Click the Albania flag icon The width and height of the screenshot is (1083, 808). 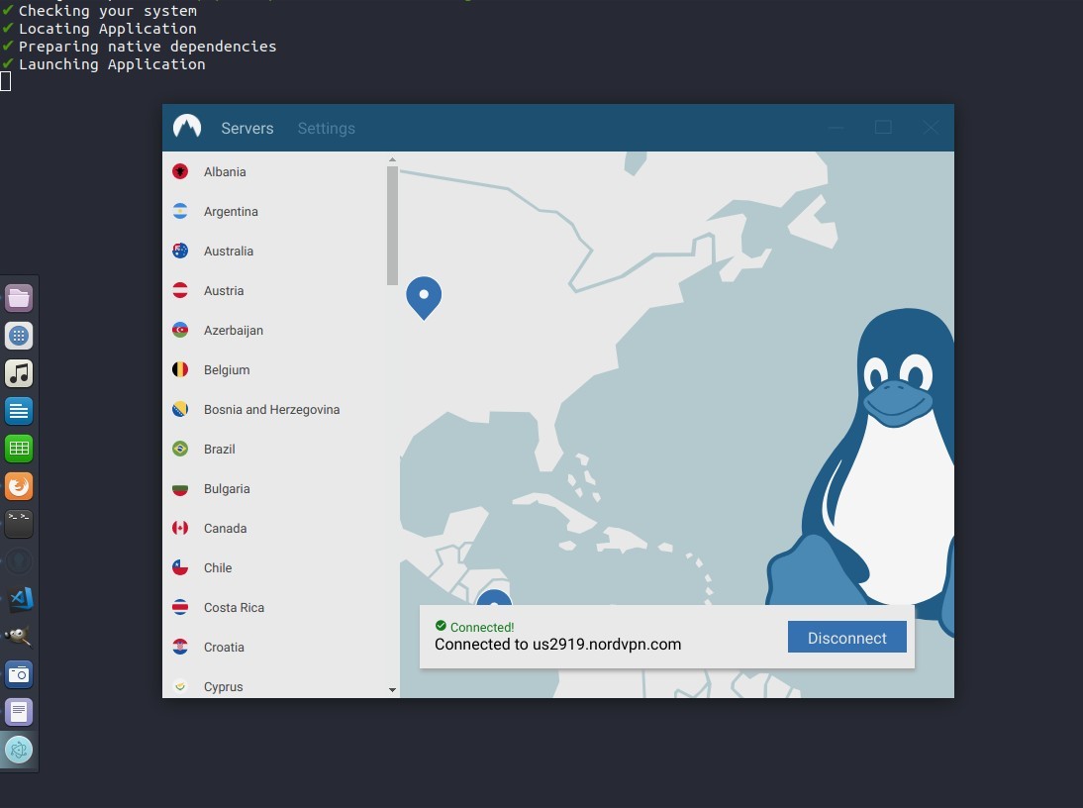[180, 172]
